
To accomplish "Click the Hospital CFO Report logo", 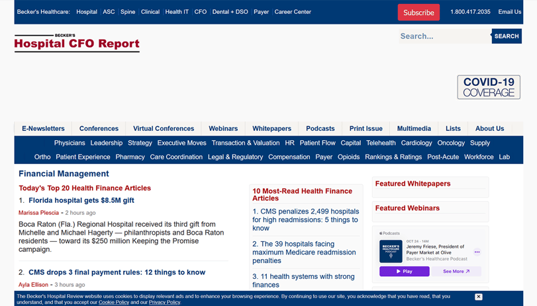I will click(x=77, y=43).
